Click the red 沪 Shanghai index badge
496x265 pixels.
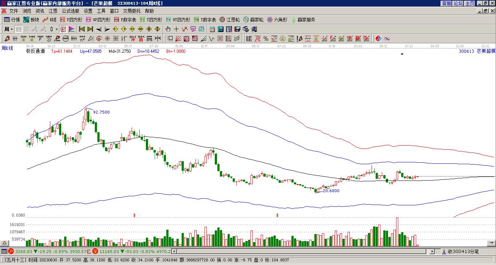[x=11, y=252]
